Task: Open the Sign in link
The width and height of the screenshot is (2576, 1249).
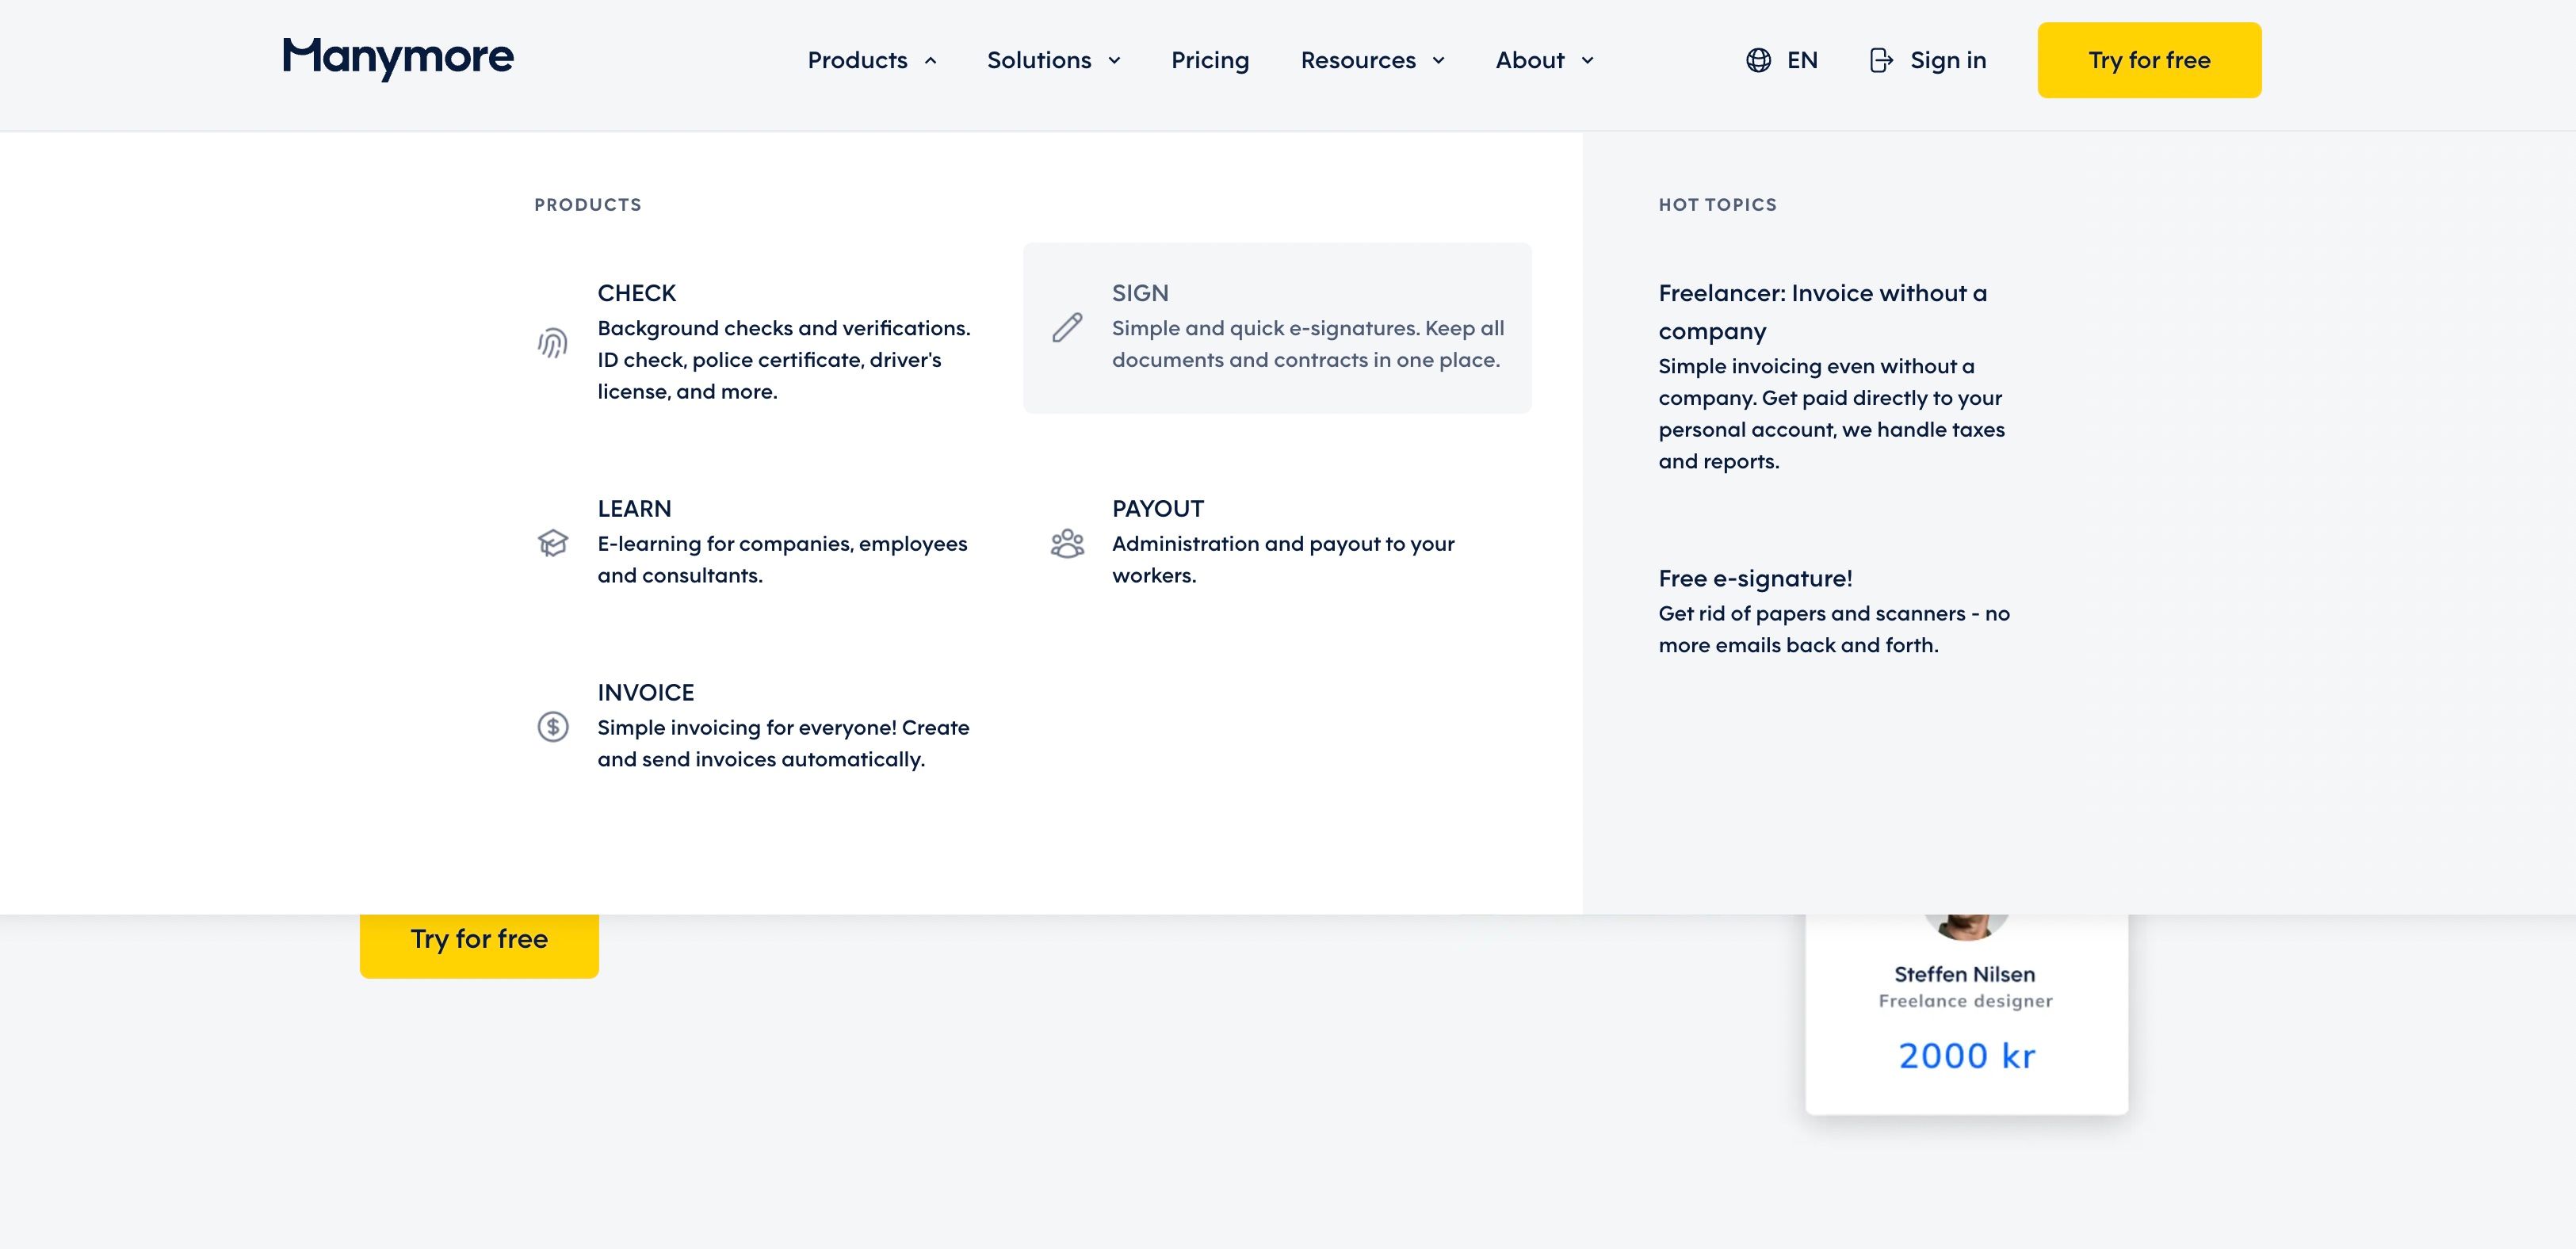Action: pyautogui.click(x=1948, y=60)
